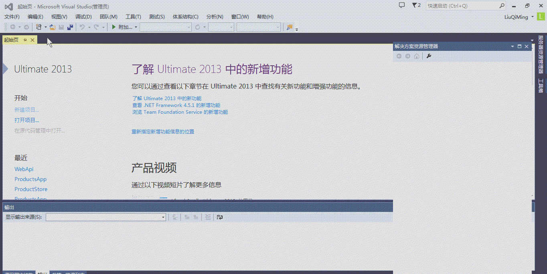
Task: Expand the New Project dropdown arrow
Action: [45, 27]
